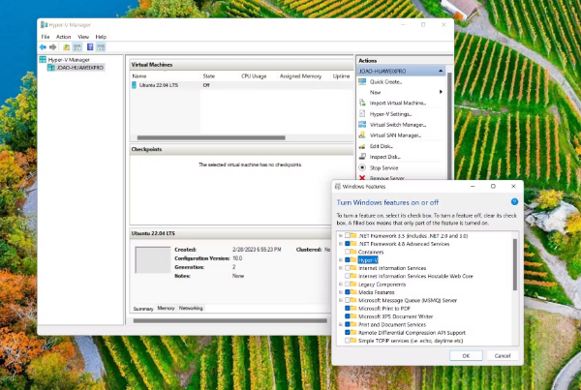
Task: Click the Stop Service icon
Action: (x=362, y=167)
